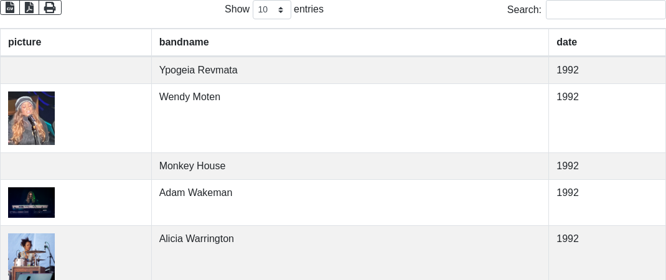
Task: Print the table using printer icon
Action: [50, 7]
